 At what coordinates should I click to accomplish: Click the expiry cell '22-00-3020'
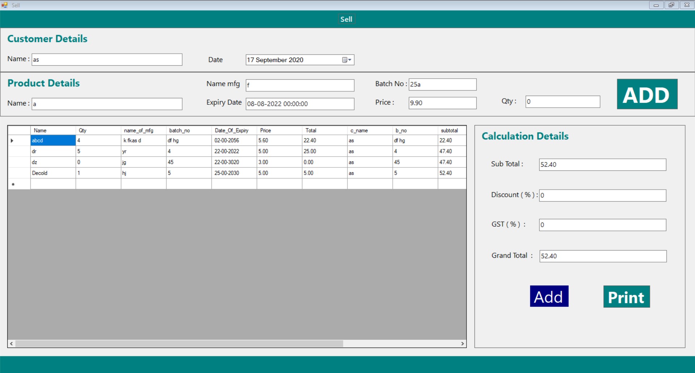point(234,162)
